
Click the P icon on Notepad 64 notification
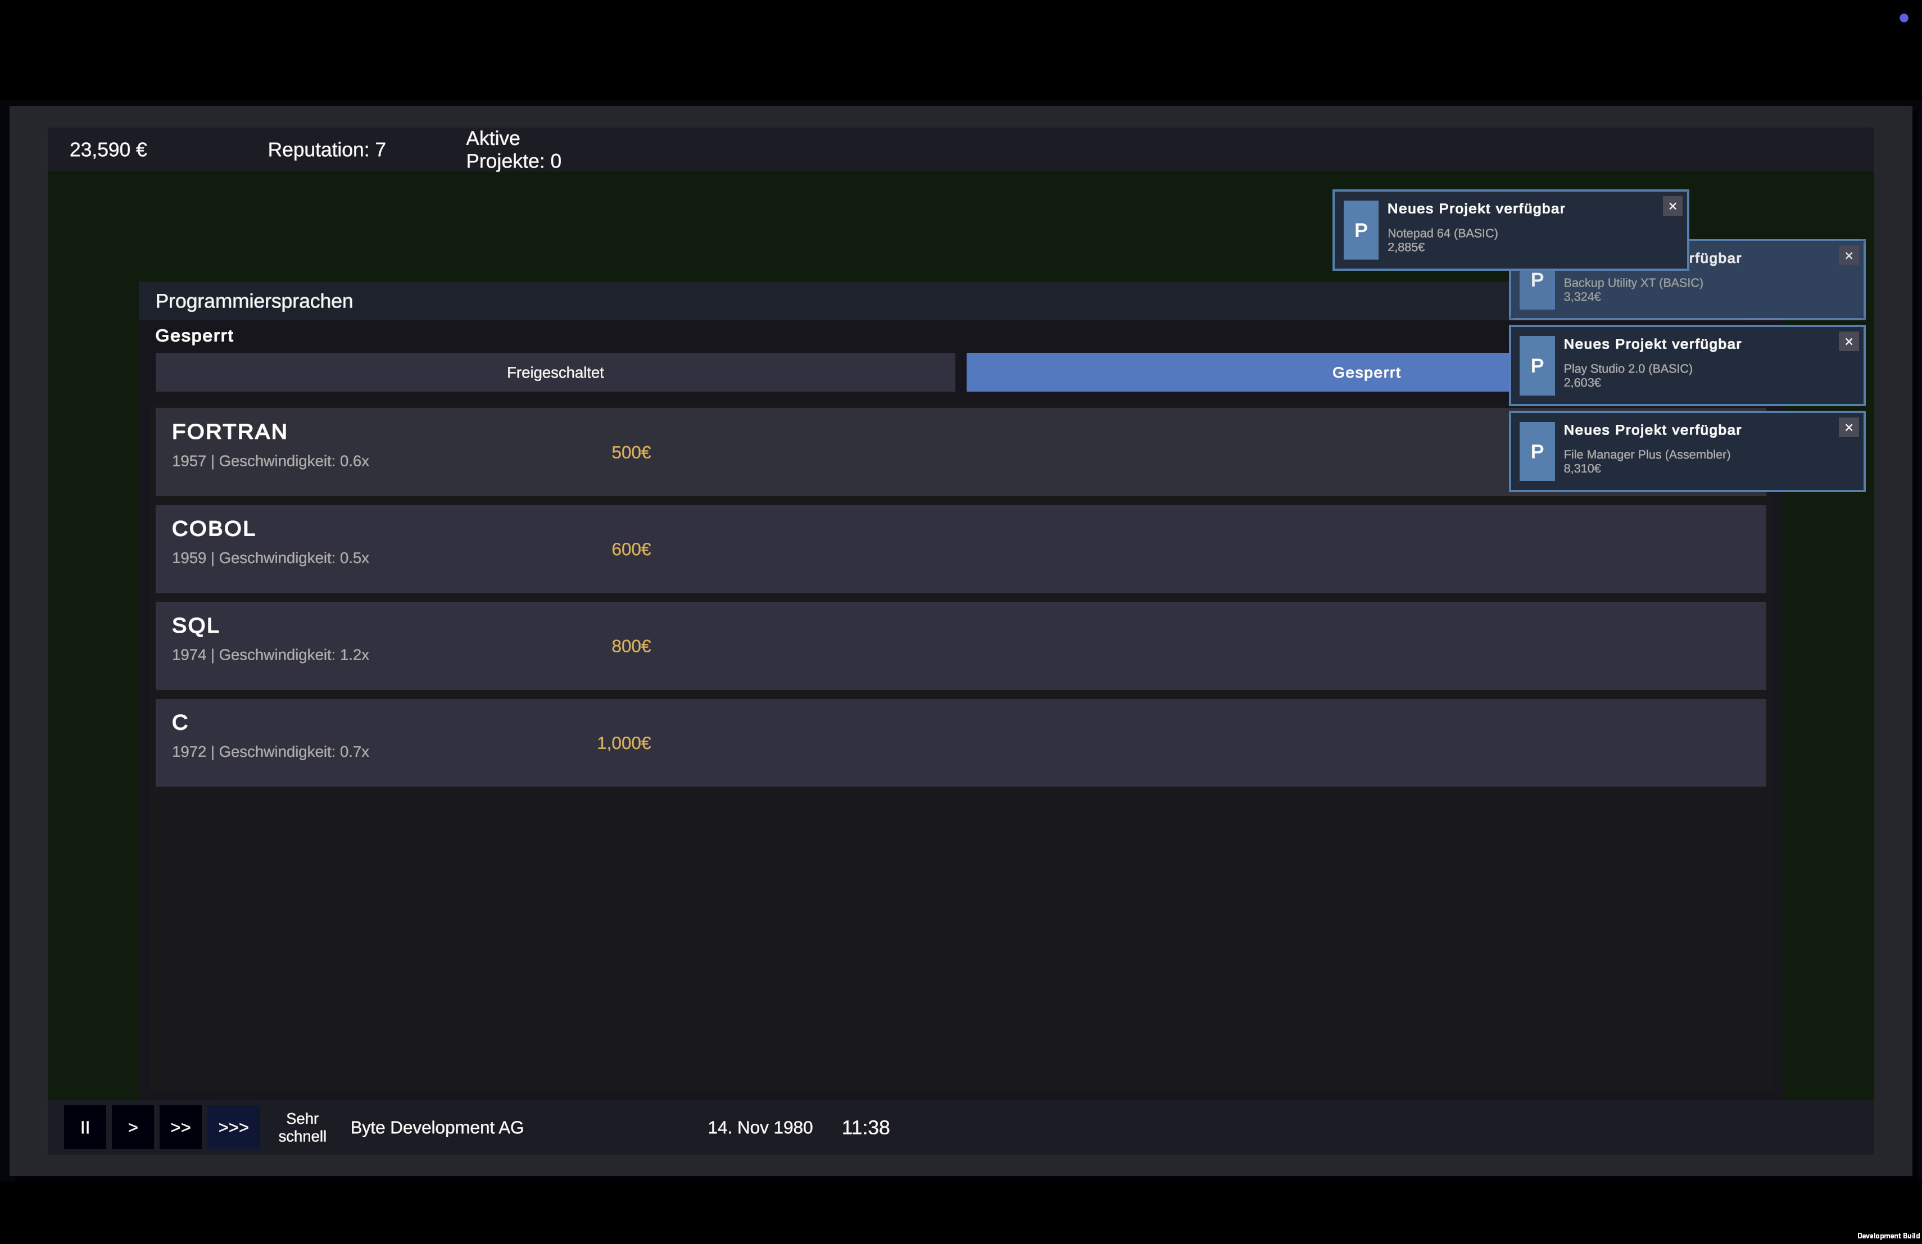pyautogui.click(x=1361, y=230)
